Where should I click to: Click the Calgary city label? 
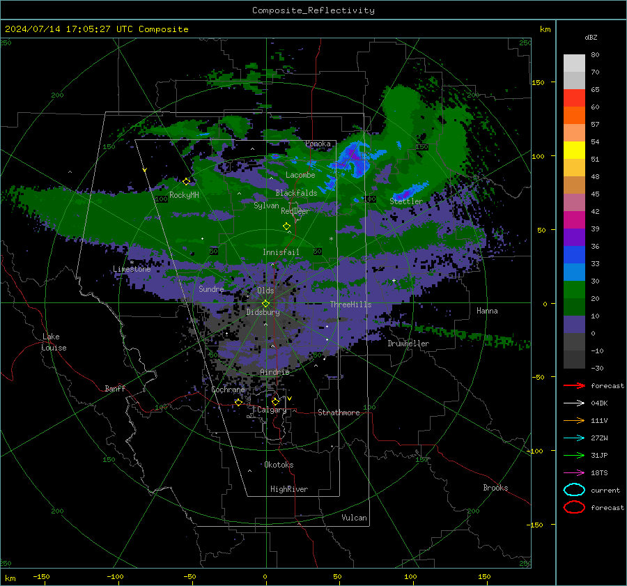coord(272,410)
